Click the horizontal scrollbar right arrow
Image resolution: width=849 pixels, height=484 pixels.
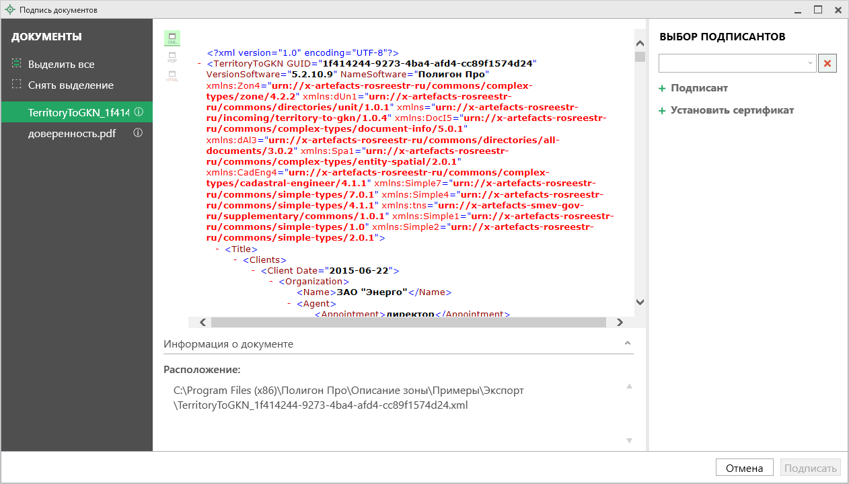point(620,323)
